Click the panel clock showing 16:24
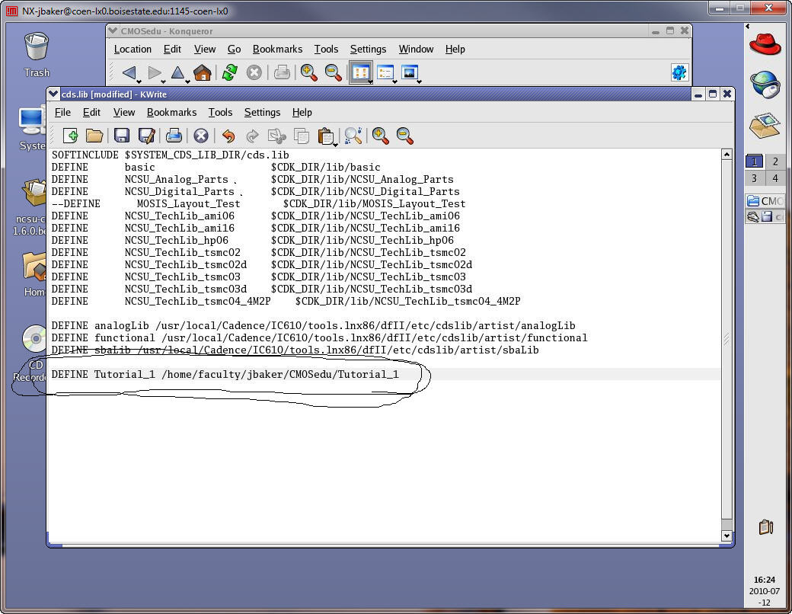The width and height of the screenshot is (792, 614). click(x=765, y=580)
